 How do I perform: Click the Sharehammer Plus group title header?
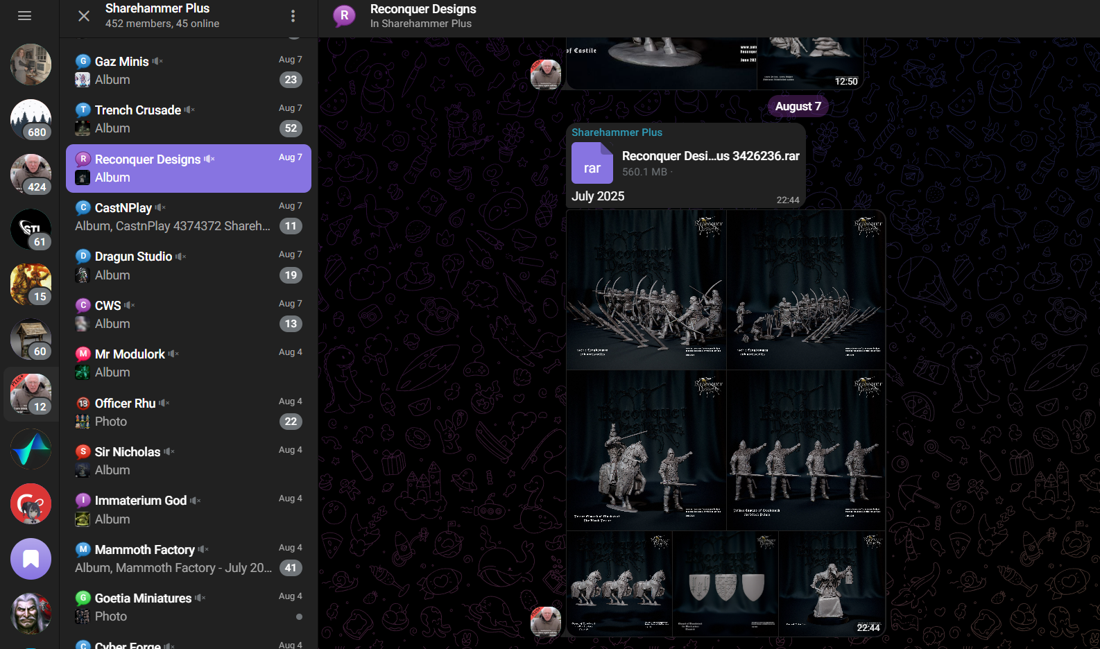tap(157, 8)
